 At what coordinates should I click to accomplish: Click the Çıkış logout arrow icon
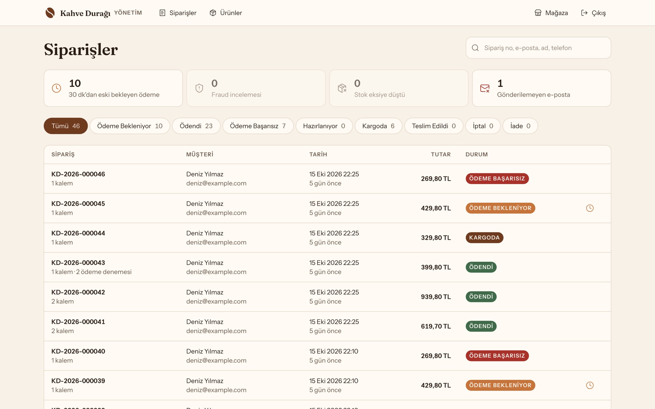coord(584,13)
